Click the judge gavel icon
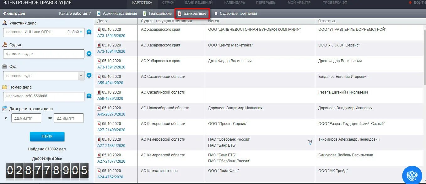Screen dimensions: 426x184 5,45
